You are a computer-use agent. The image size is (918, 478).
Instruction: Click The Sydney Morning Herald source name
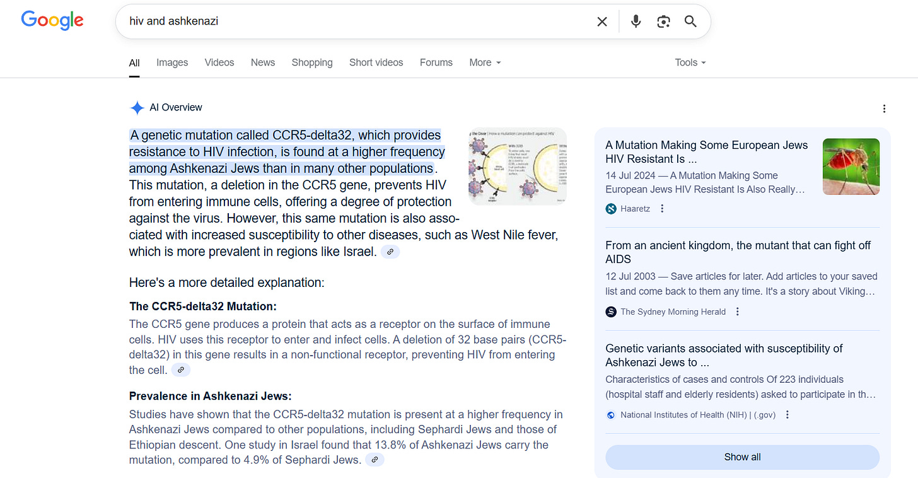coord(673,312)
